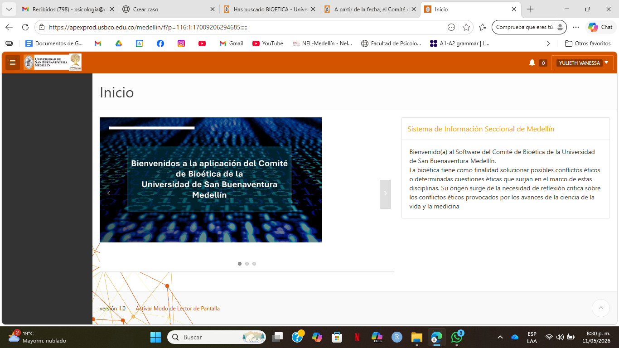
Task: Open the Facebook bookmark icon
Action: coord(160,43)
